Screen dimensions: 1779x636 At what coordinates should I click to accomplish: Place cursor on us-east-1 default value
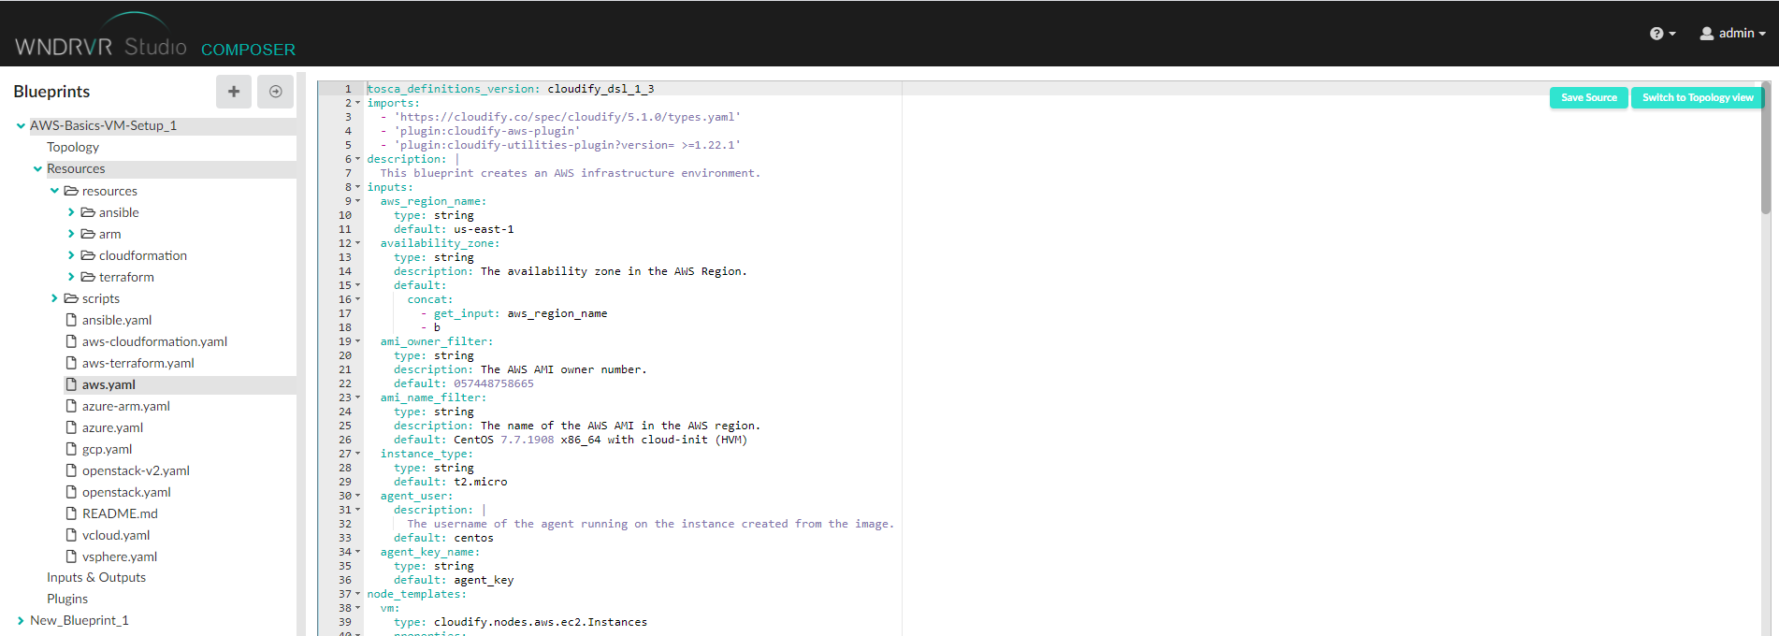(484, 229)
